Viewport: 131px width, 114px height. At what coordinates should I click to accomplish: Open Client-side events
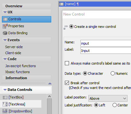(13, 53)
